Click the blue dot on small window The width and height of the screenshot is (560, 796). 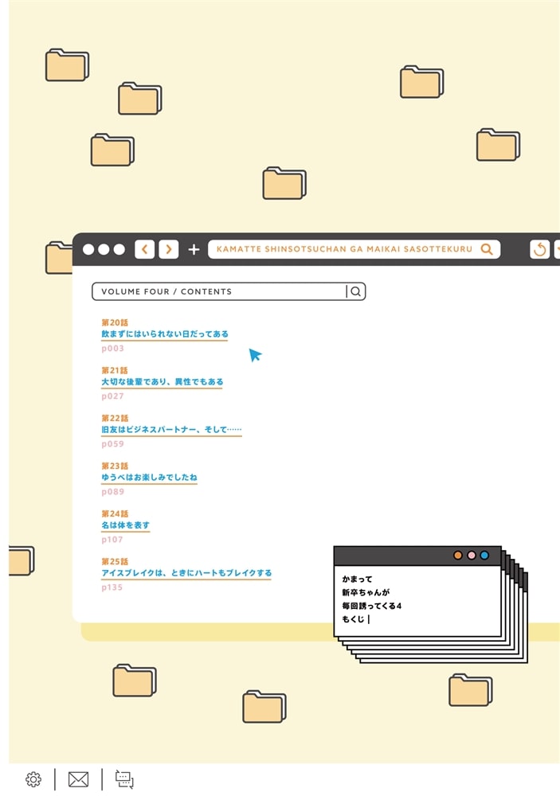point(484,555)
